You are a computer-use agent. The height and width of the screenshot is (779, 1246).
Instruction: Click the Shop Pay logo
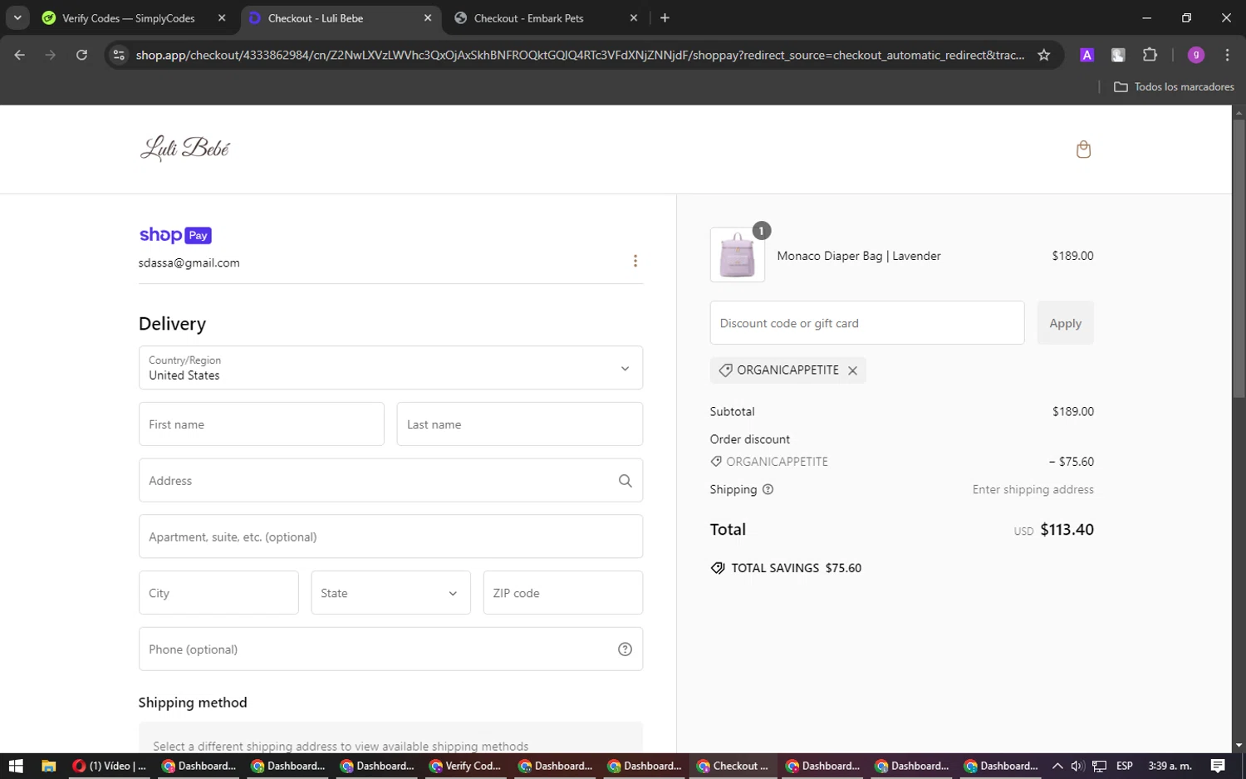tap(175, 235)
